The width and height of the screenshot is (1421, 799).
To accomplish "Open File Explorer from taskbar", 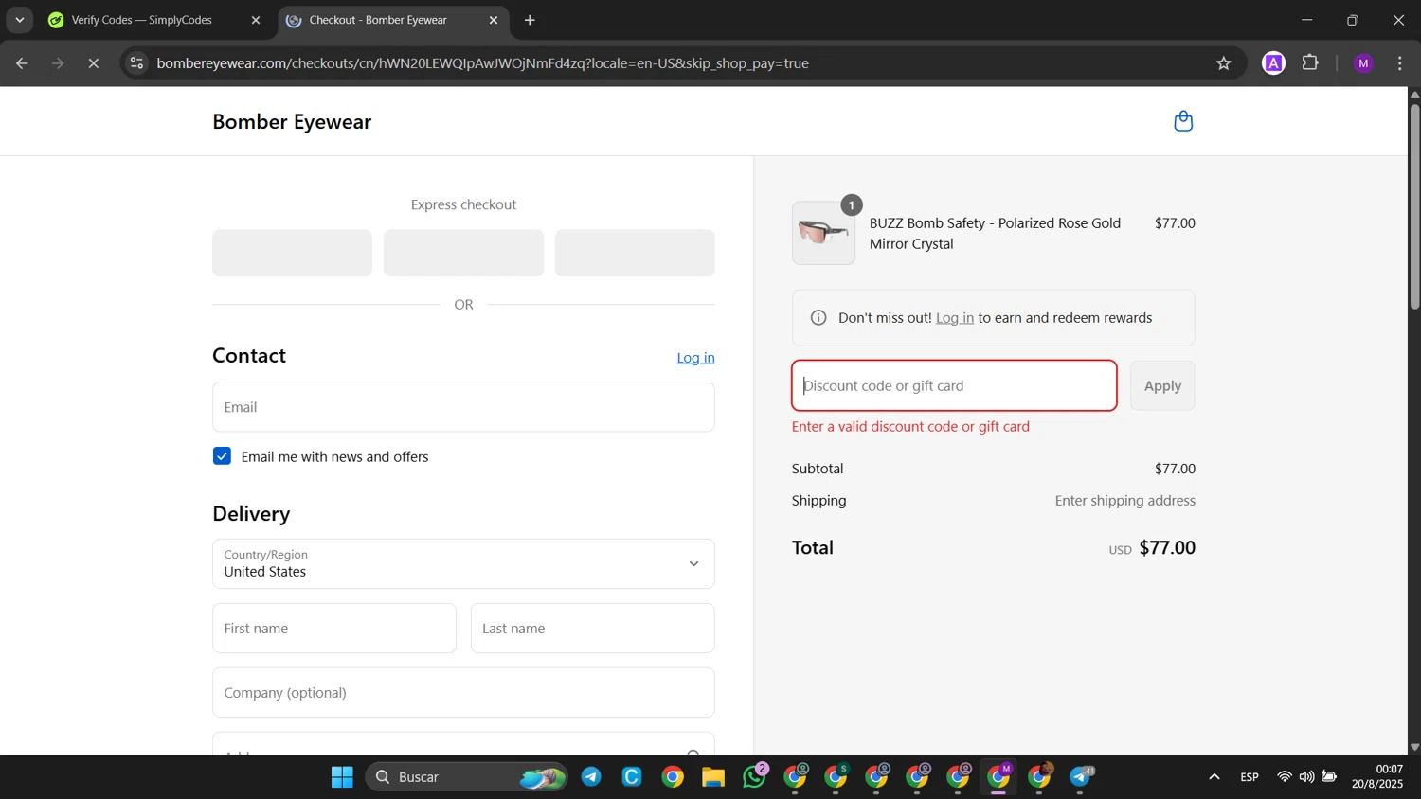I will coord(713,777).
